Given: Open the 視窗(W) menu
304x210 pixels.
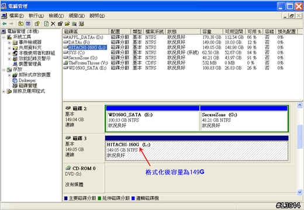Looking at the screenshot, I should pos(77,16).
